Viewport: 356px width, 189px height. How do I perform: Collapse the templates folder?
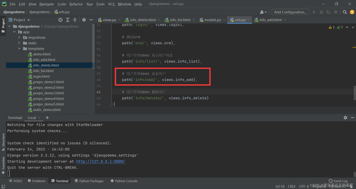click(x=19, y=49)
